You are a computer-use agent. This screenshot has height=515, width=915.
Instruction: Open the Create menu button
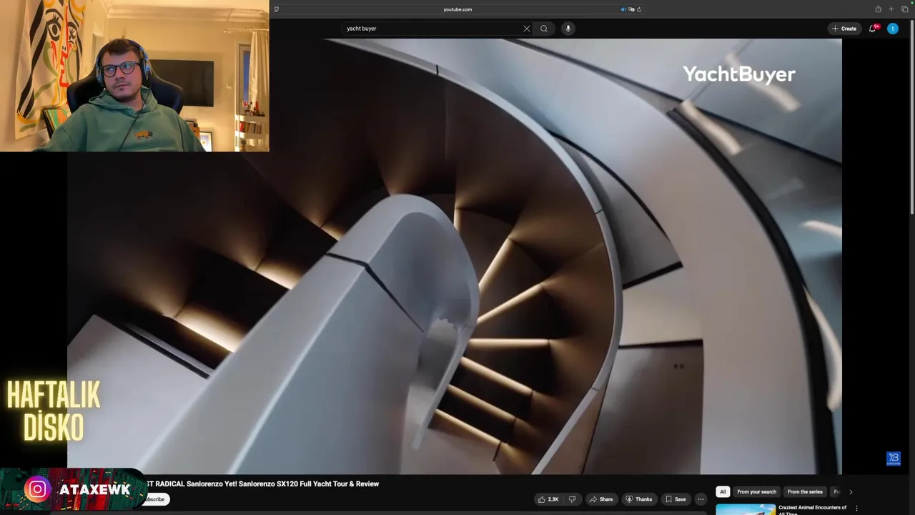[844, 29]
